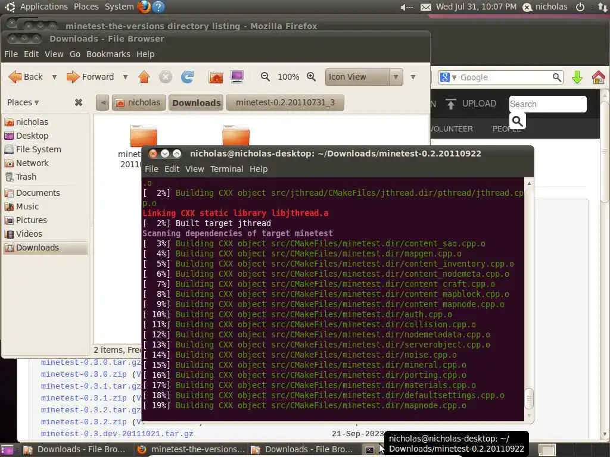Open the System menu in top panel

pos(119,7)
